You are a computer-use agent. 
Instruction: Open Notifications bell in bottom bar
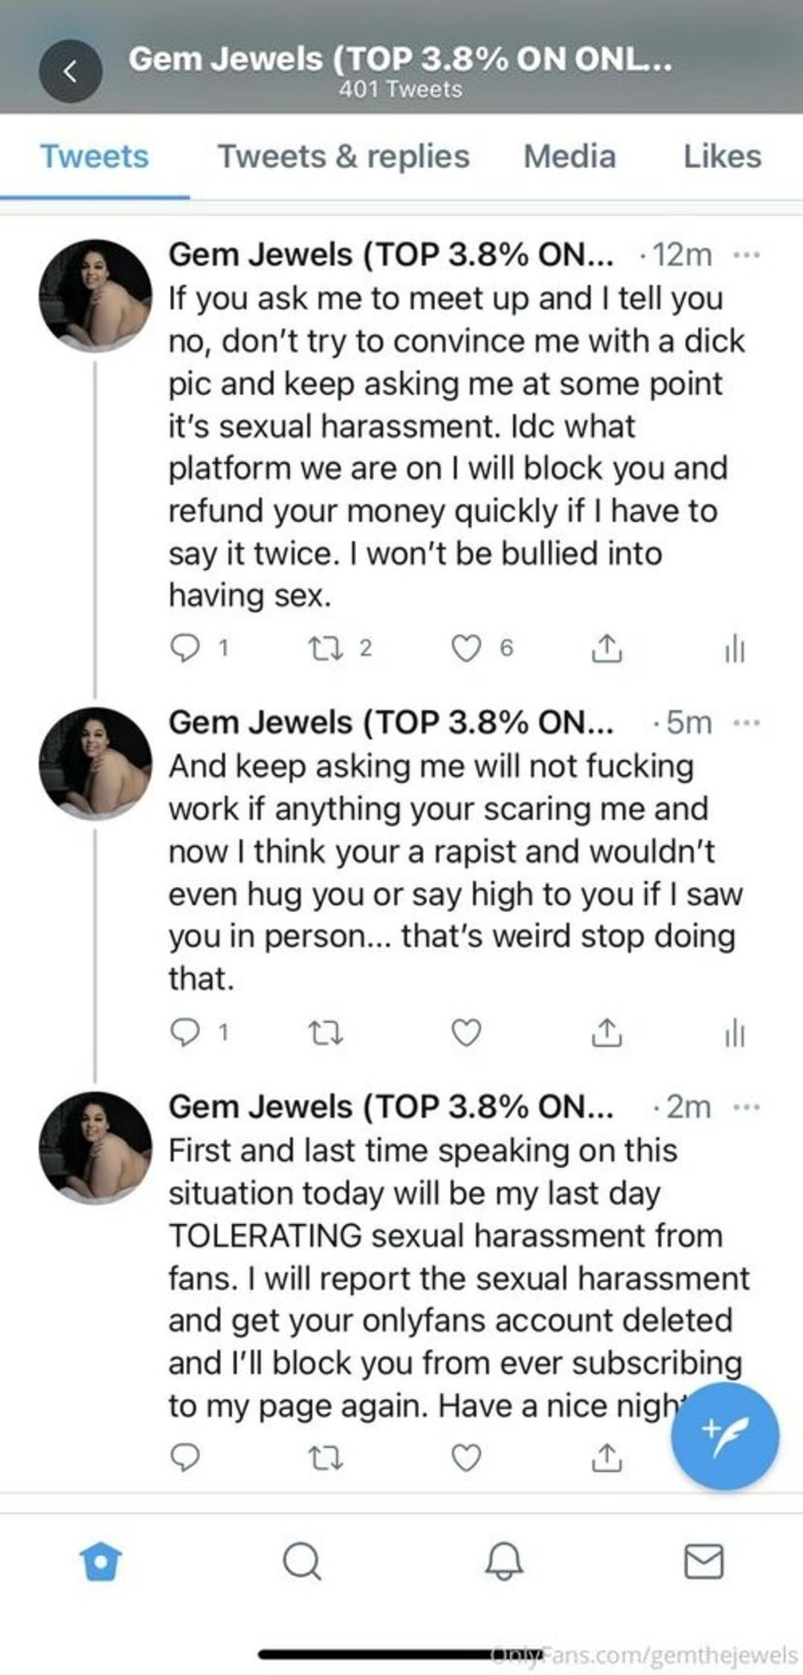(x=503, y=1560)
